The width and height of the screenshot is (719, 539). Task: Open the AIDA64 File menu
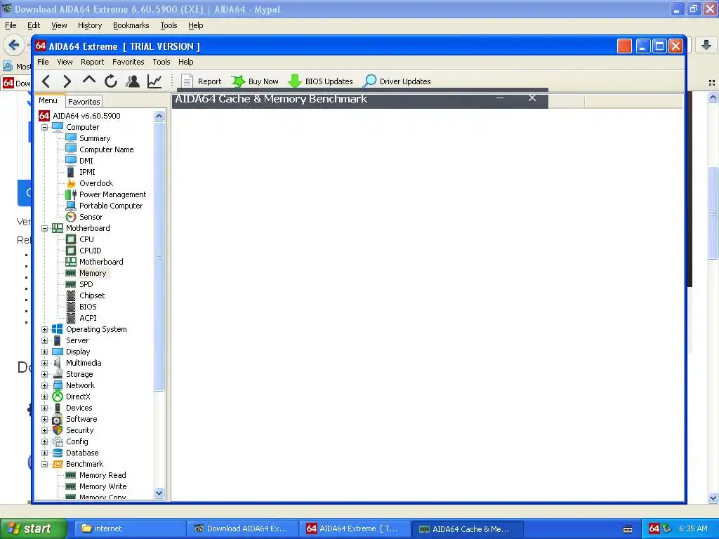tap(43, 62)
